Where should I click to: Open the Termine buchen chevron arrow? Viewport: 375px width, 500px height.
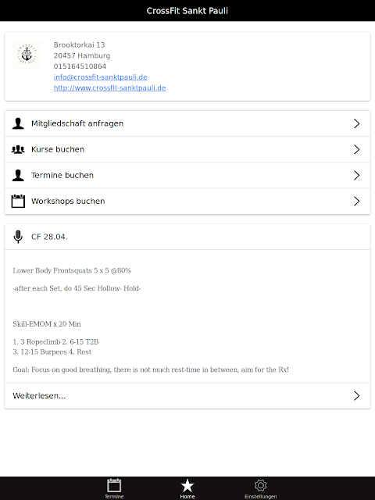point(357,175)
